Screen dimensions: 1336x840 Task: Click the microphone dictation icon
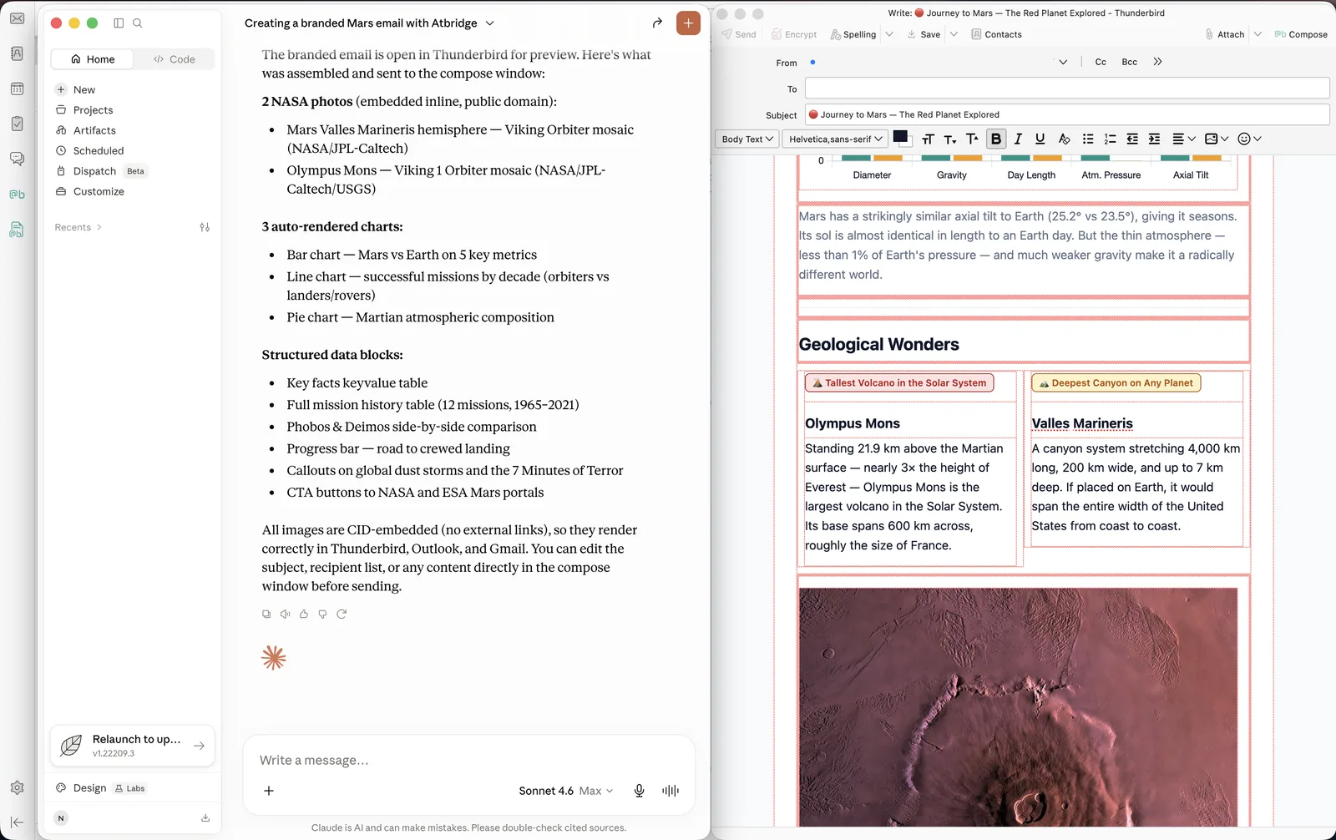click(x=639, y=791)
